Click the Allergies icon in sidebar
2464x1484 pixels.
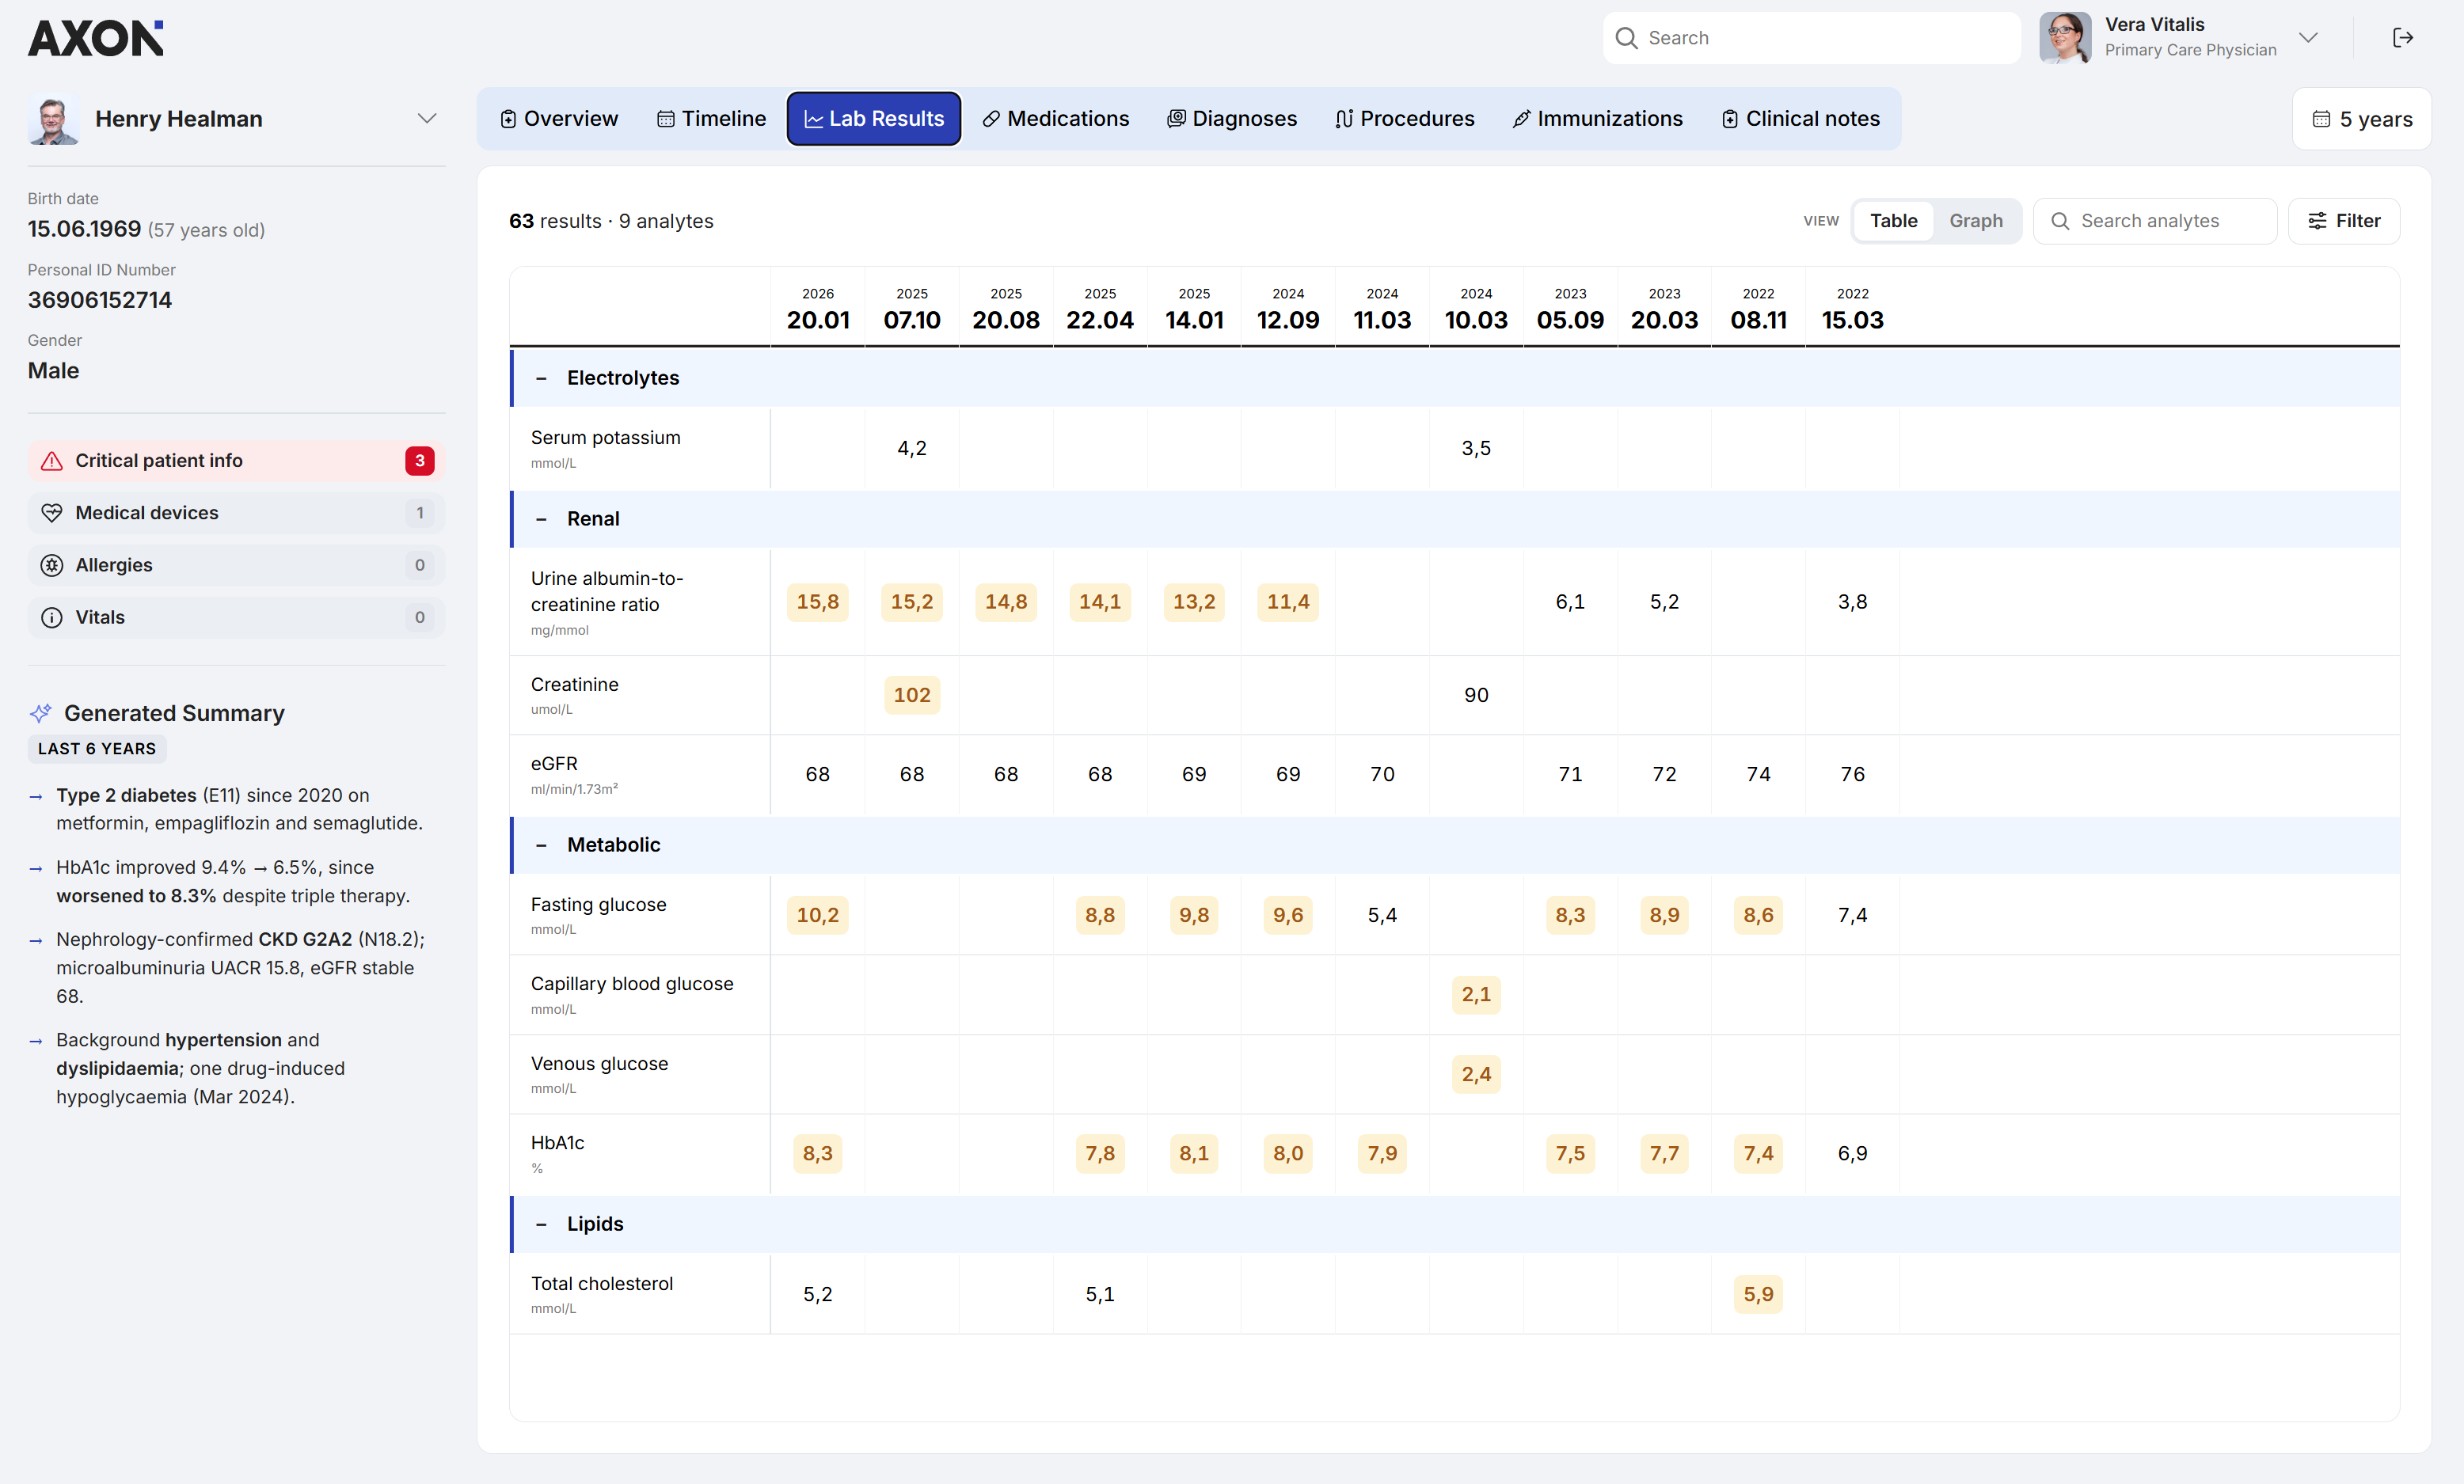pyautogui.click(x=52, y=564)
